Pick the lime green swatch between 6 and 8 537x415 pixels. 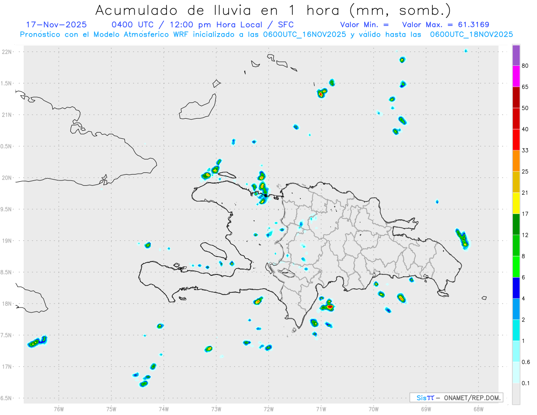point(516,267)
